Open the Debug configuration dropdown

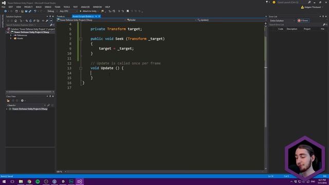point(52,11)
